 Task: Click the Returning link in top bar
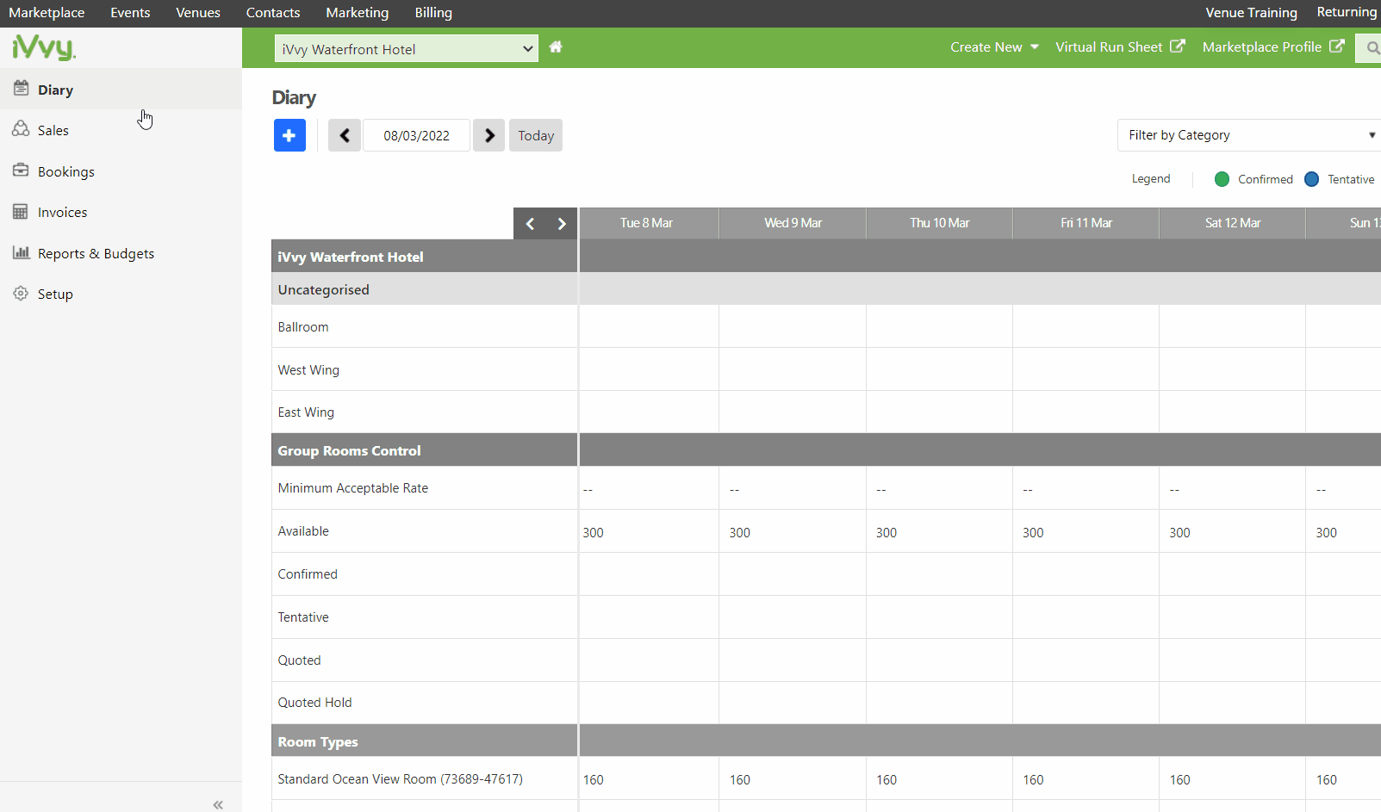pos(1347,12)
